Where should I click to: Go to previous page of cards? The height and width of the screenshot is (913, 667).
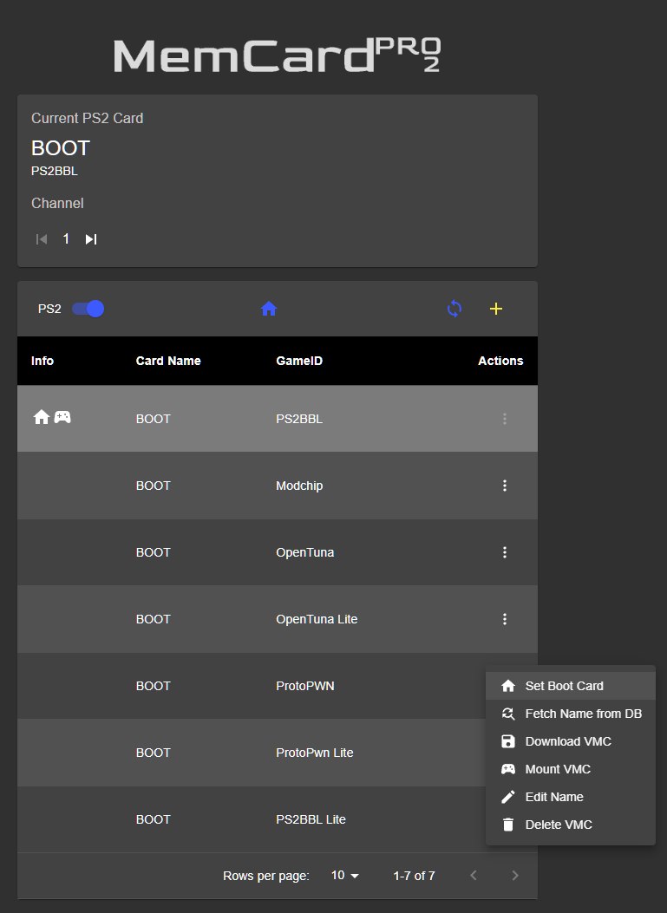(x=474, y=876)
